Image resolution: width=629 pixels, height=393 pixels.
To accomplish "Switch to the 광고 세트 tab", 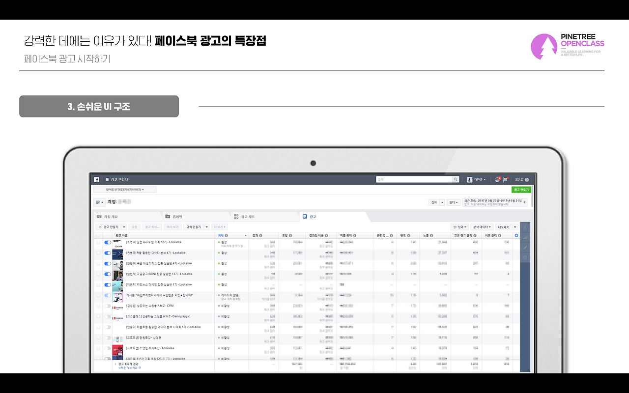I will tap(246, 216).
